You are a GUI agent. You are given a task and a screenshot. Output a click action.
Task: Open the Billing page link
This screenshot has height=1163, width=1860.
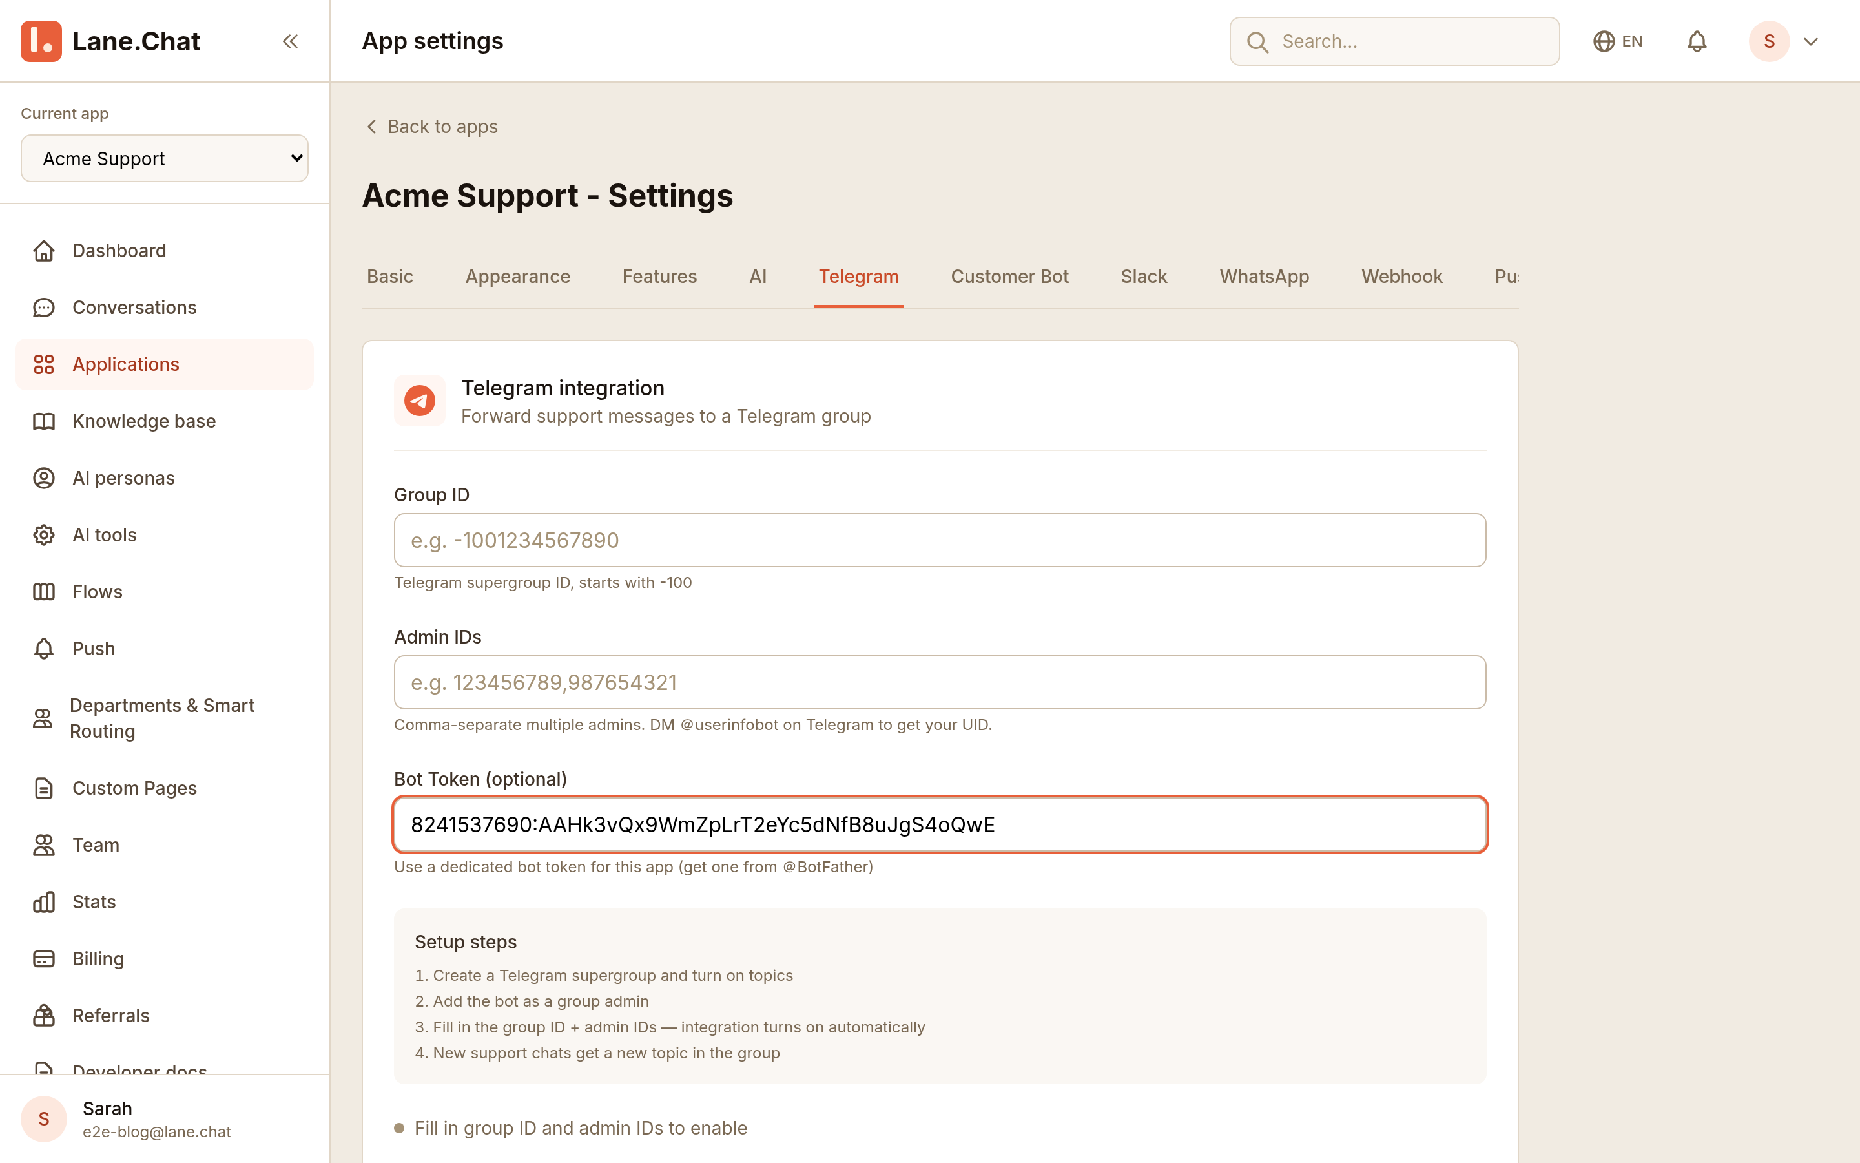165,959
